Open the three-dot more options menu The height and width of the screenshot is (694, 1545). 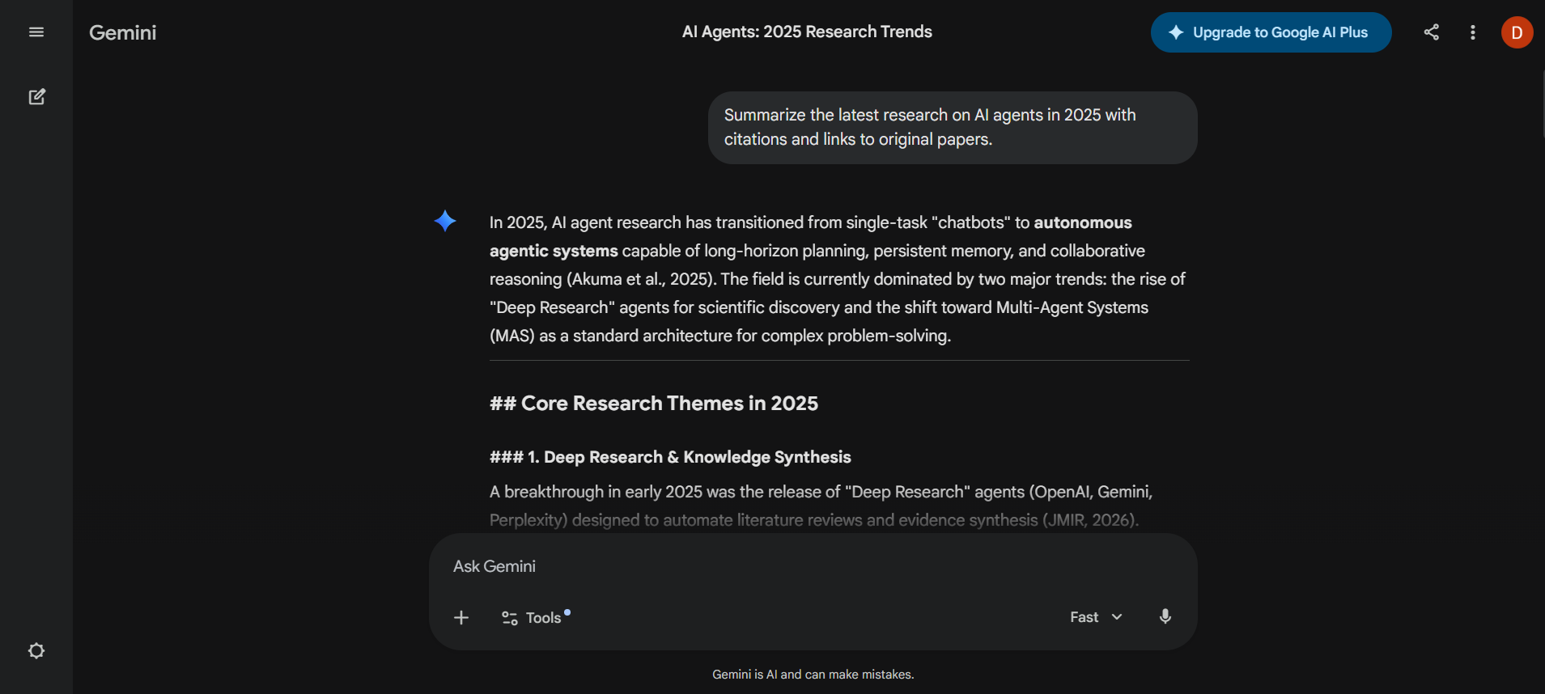pyautogui.click(x=1473, y=32)
